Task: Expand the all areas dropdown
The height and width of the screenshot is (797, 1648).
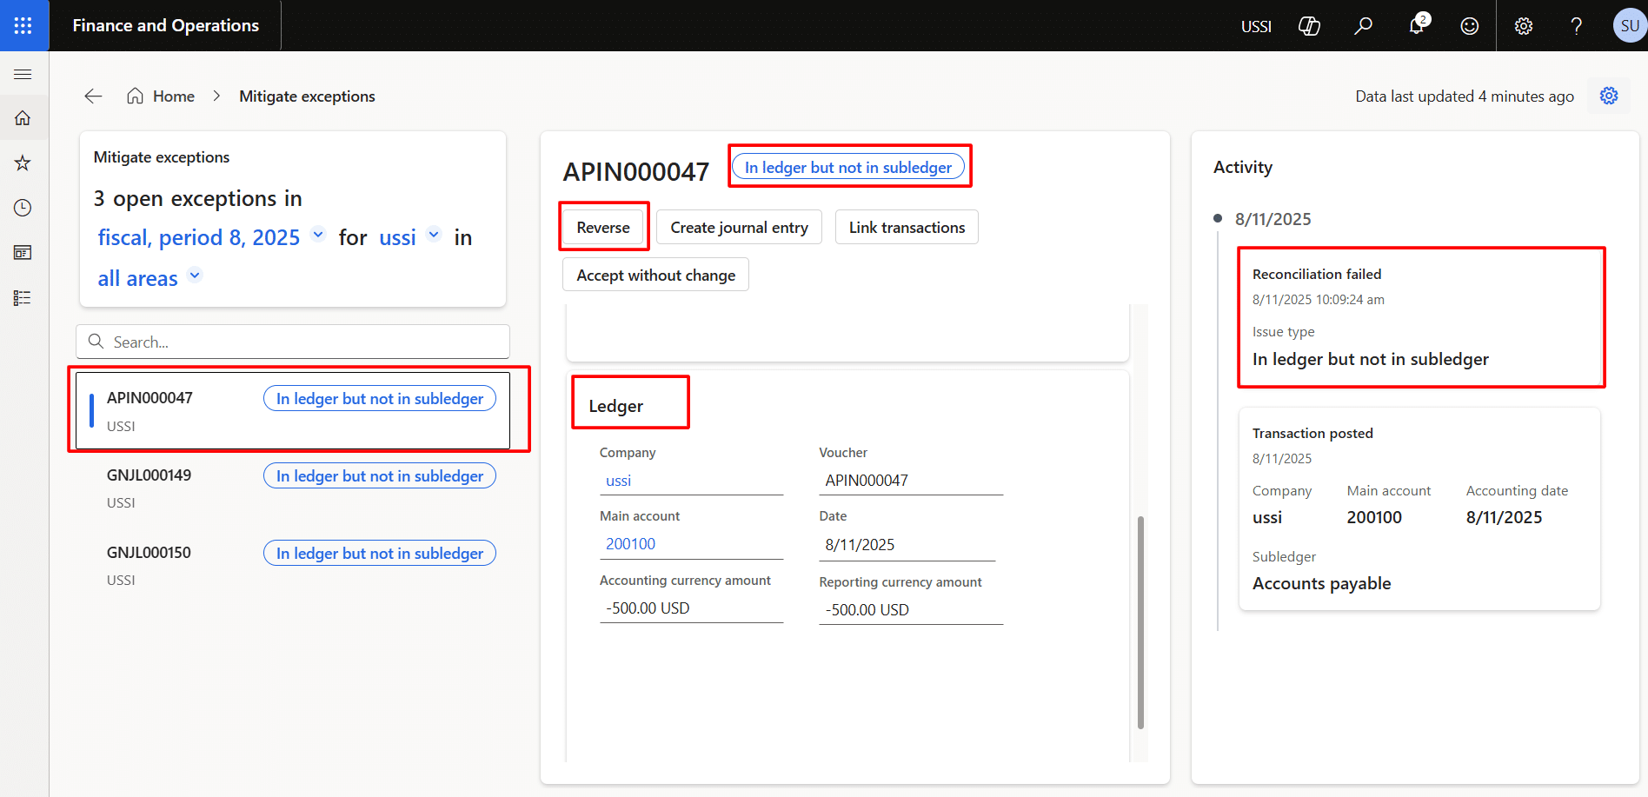Action: click(x=195, y=276)
